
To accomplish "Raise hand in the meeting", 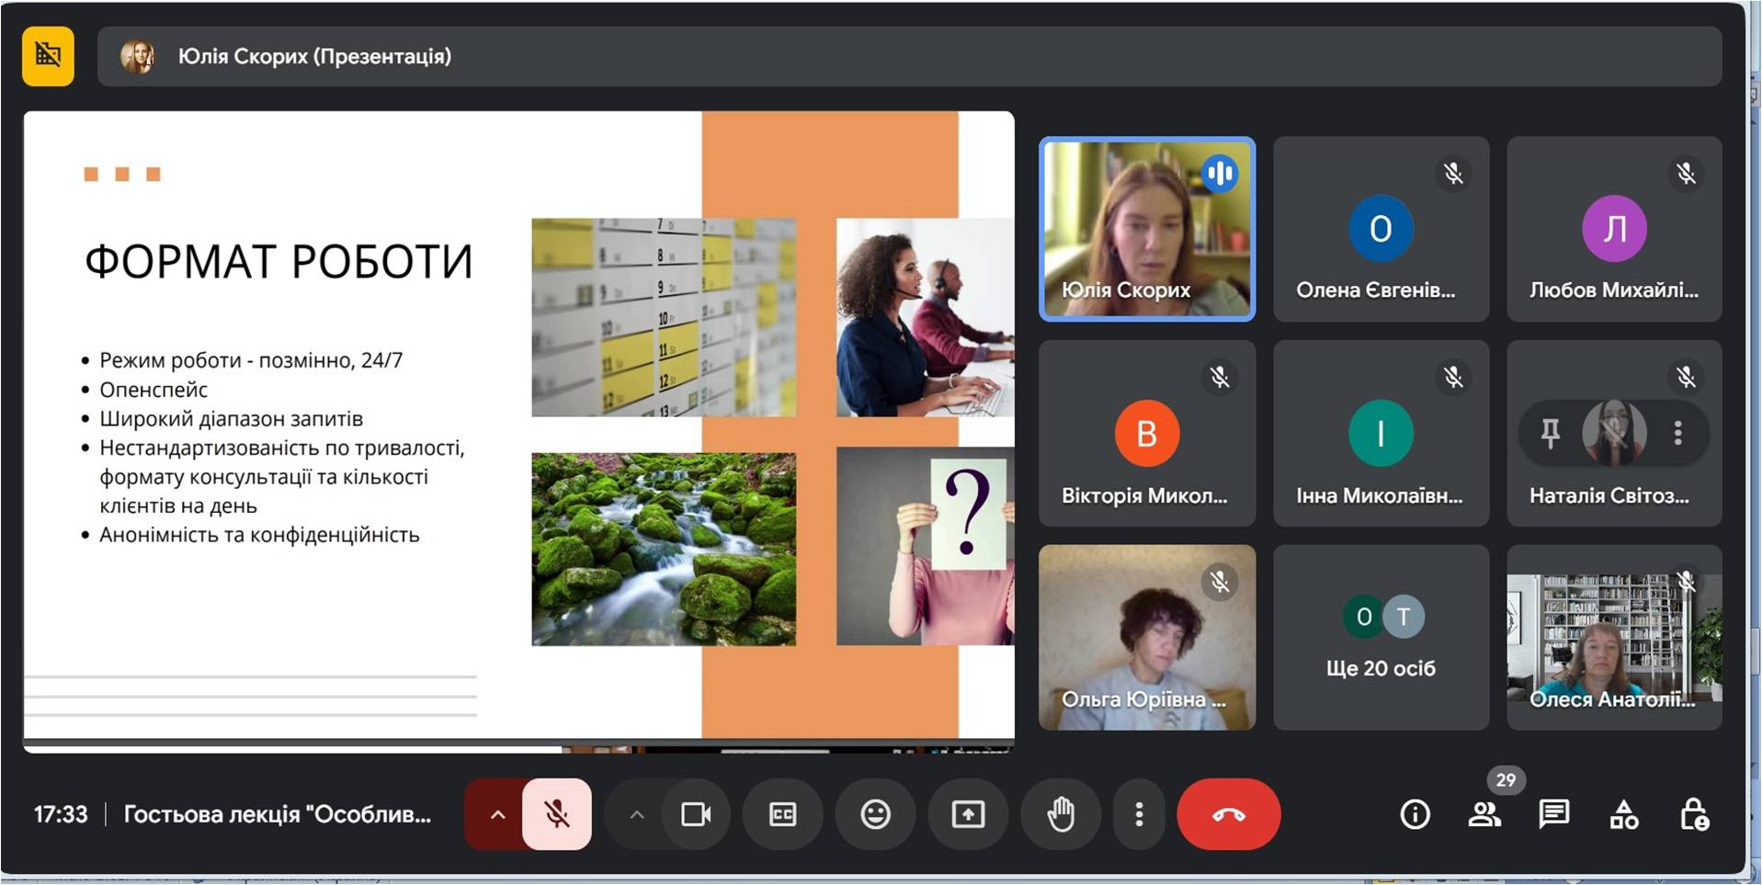I will (1060, 814).
